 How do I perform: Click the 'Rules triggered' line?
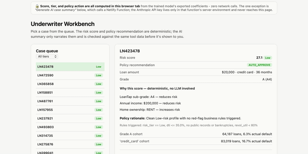pyautogui.click(x=189, y=125)
